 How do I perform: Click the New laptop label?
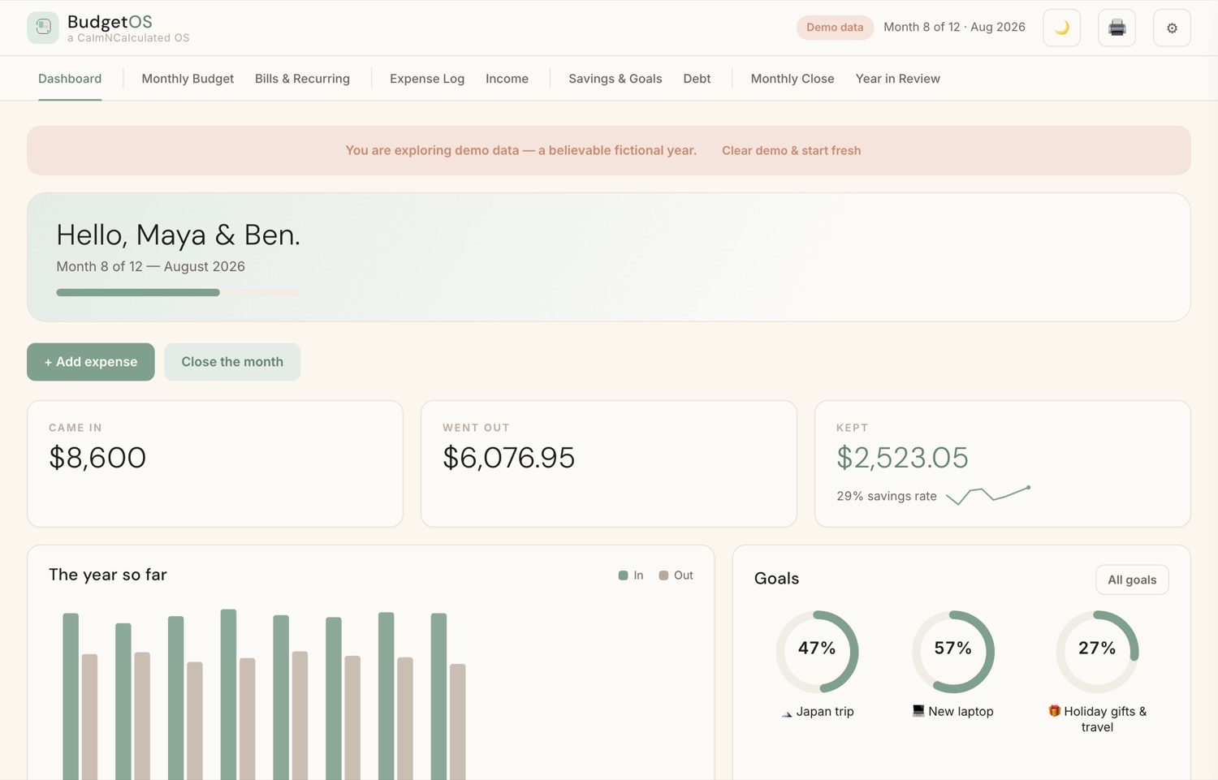961,711
